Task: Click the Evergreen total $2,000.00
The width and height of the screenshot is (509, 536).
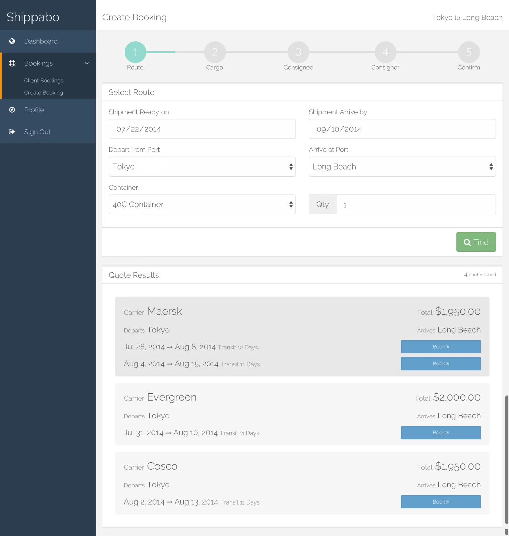Action: pos(456,397)
